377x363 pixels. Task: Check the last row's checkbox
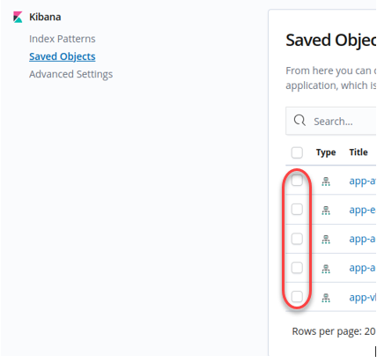click(297, 297)
